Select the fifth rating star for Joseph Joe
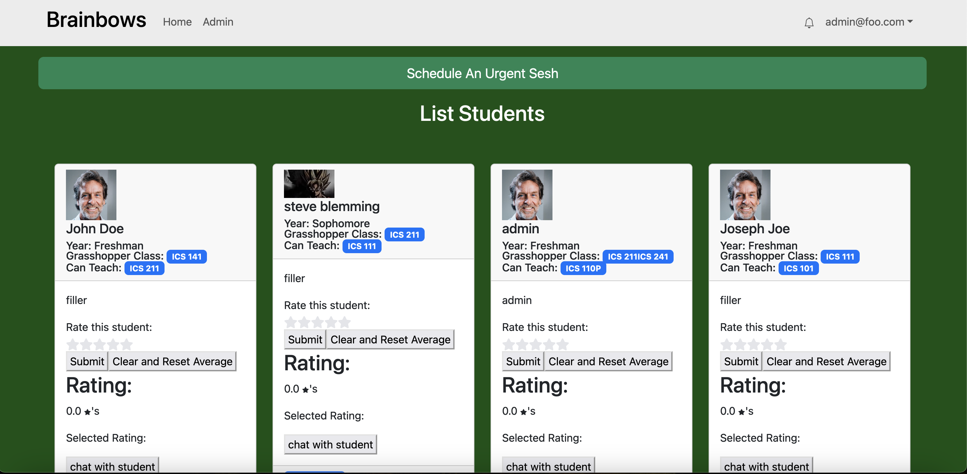 tap(781, 344)
